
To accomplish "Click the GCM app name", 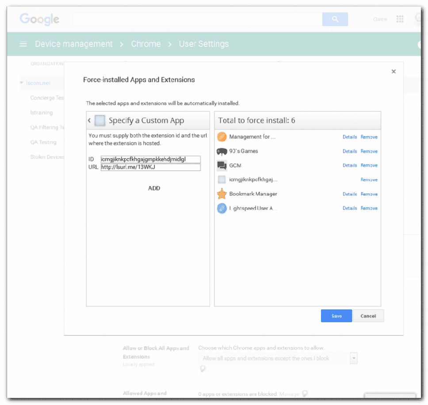I will (x=235, y=166).
